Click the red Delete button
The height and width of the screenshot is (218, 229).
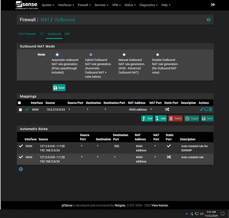[x=175, y=118]
